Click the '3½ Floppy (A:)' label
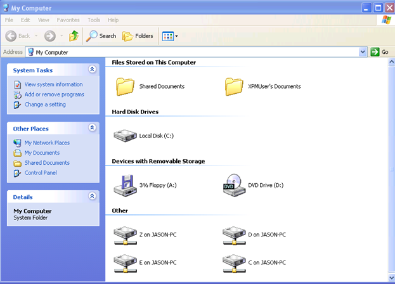395x284 pixels. (158, 185)
